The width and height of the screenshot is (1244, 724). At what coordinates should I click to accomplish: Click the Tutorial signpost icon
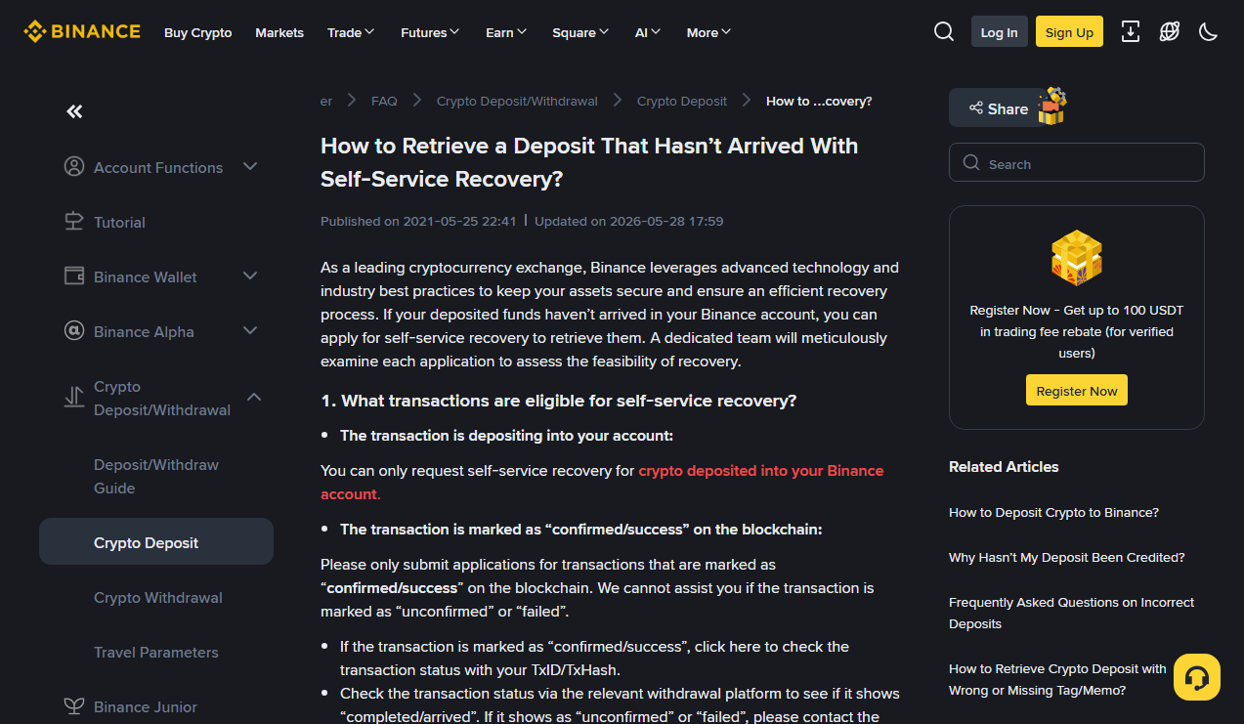click(74, 222)
